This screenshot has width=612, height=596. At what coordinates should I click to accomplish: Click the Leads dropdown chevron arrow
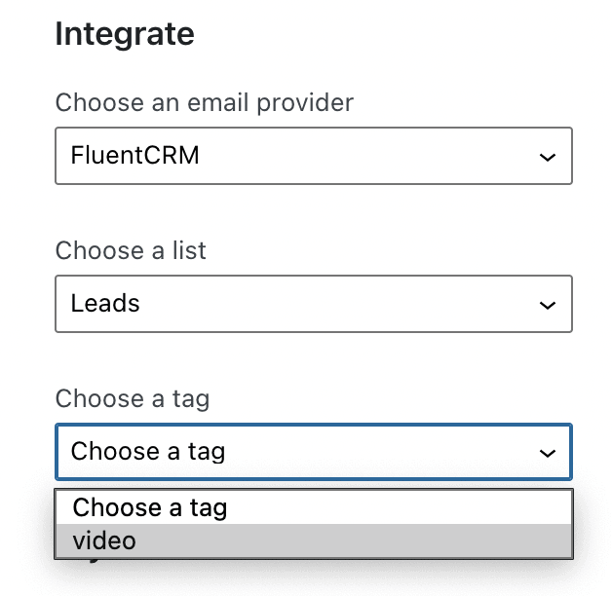tap(548, 305)
